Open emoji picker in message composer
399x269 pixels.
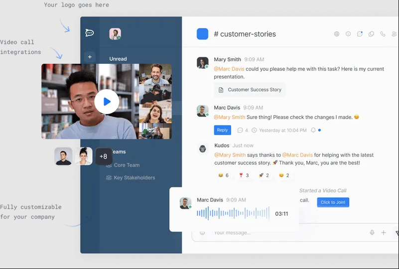[202, 232]
